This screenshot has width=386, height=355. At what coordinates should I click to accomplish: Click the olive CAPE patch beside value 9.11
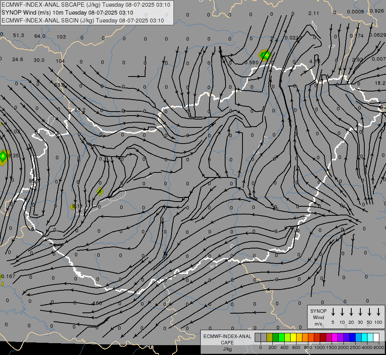(73, 207)
